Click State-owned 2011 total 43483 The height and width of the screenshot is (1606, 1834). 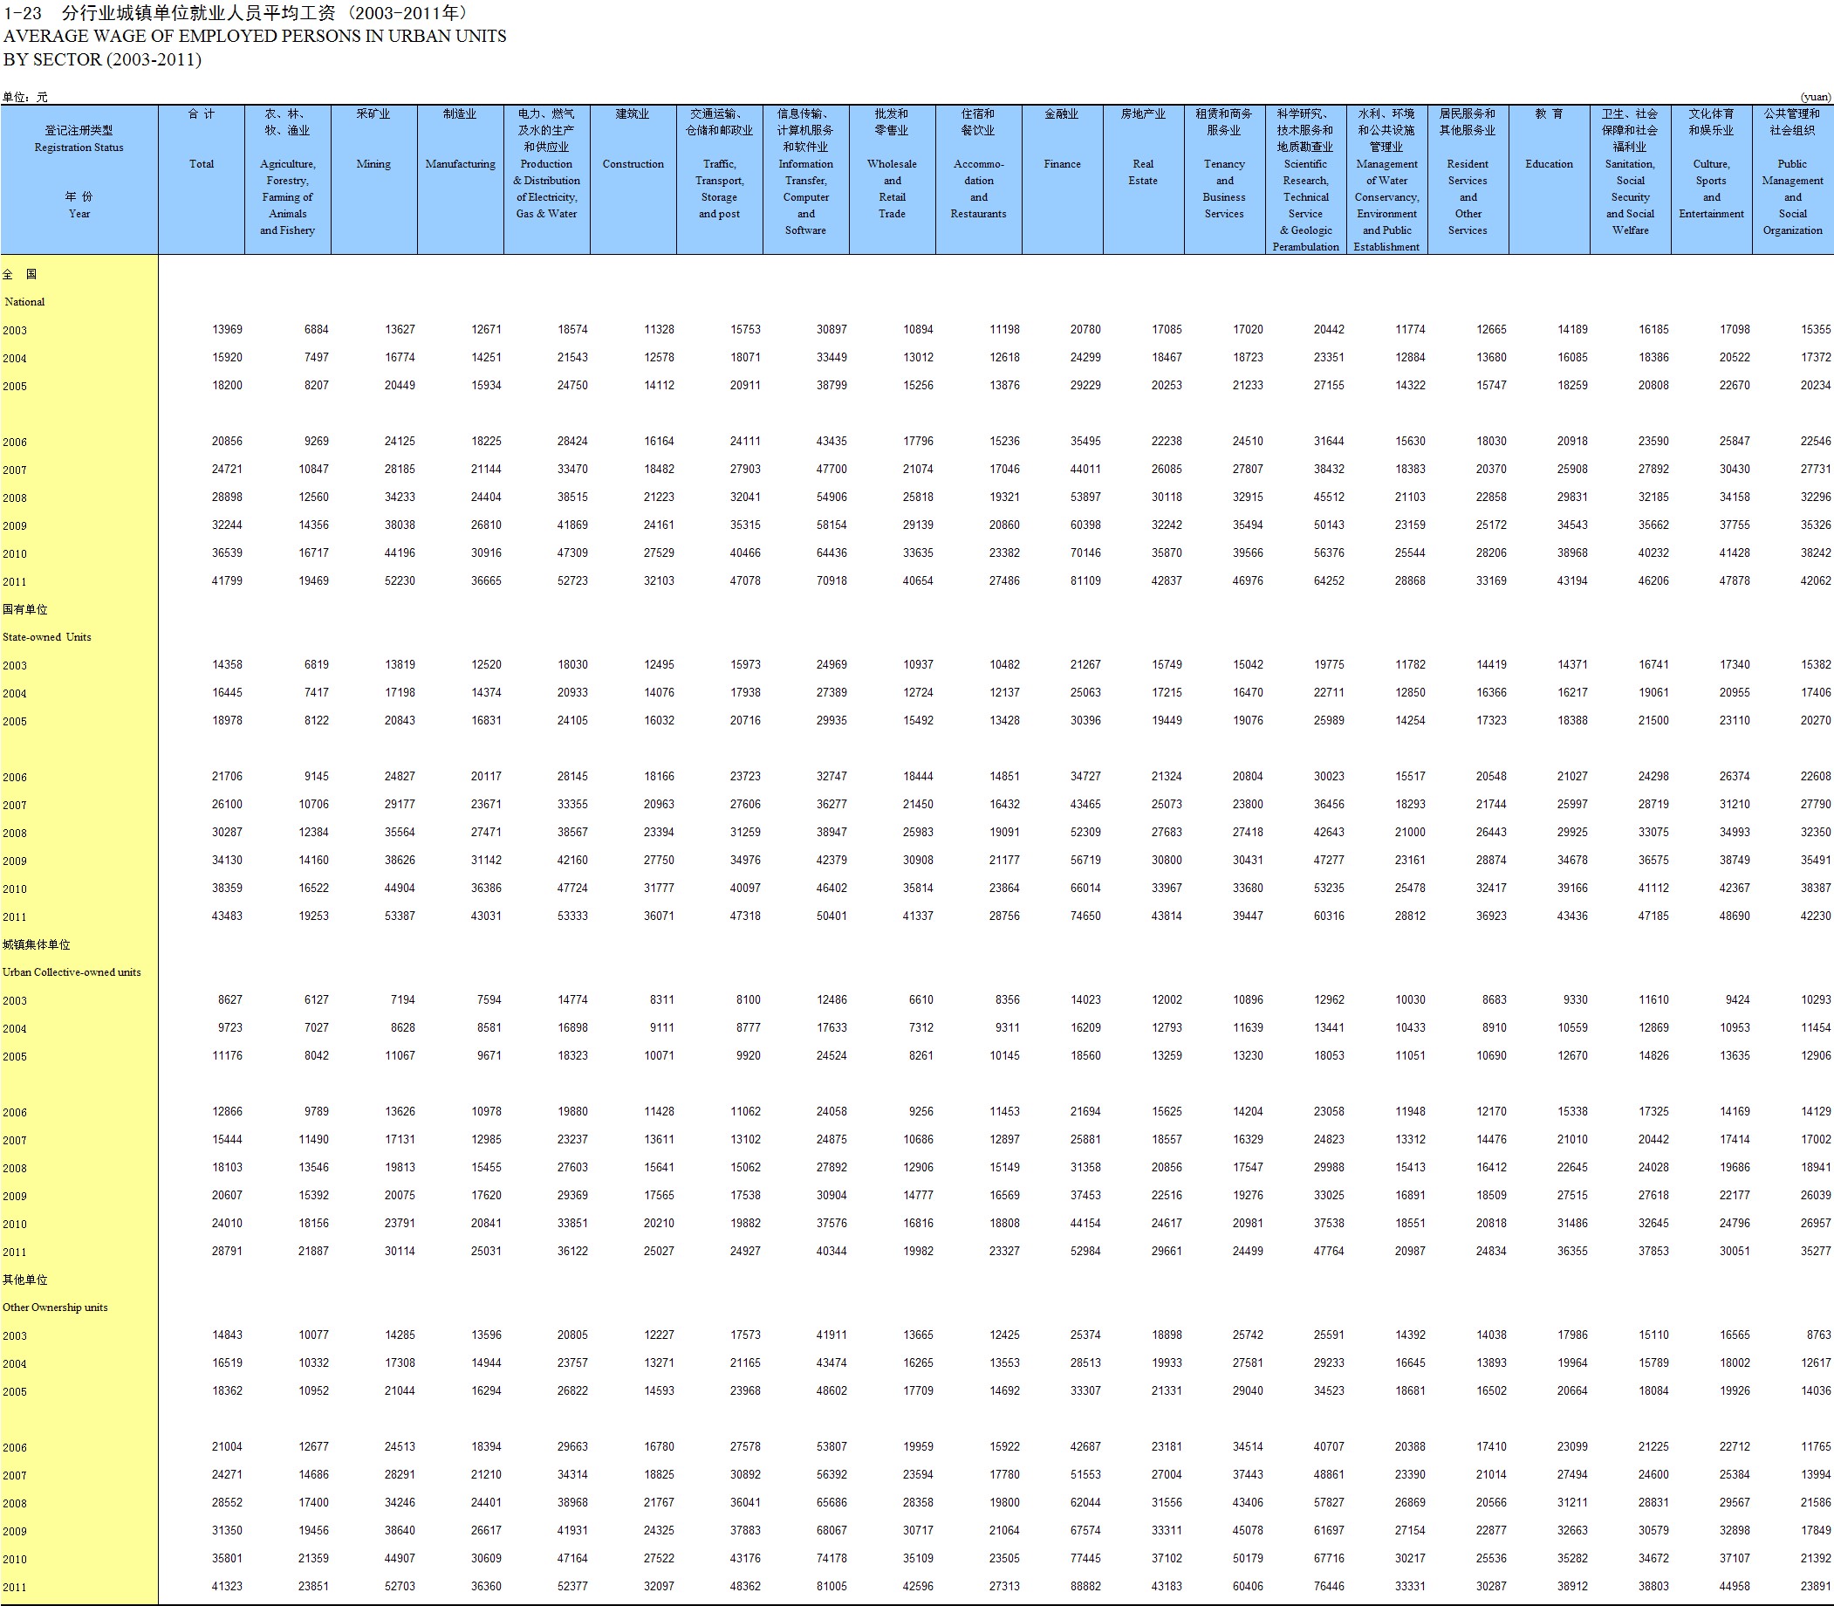227,916
